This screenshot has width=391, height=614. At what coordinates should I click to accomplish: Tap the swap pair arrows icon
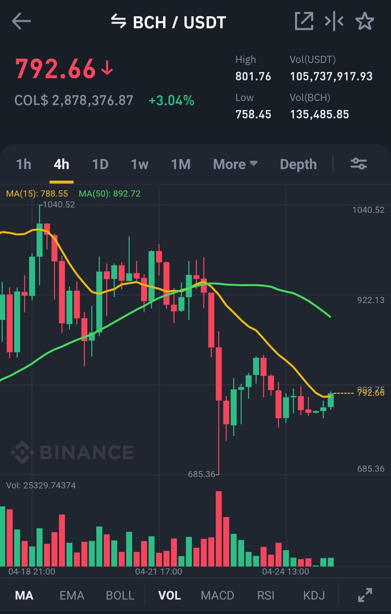[118, 21]
